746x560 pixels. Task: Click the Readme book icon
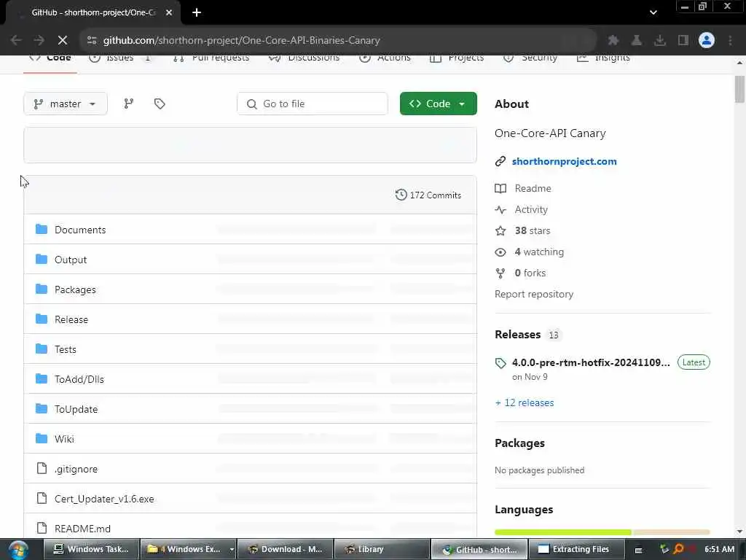click(500, 189)
